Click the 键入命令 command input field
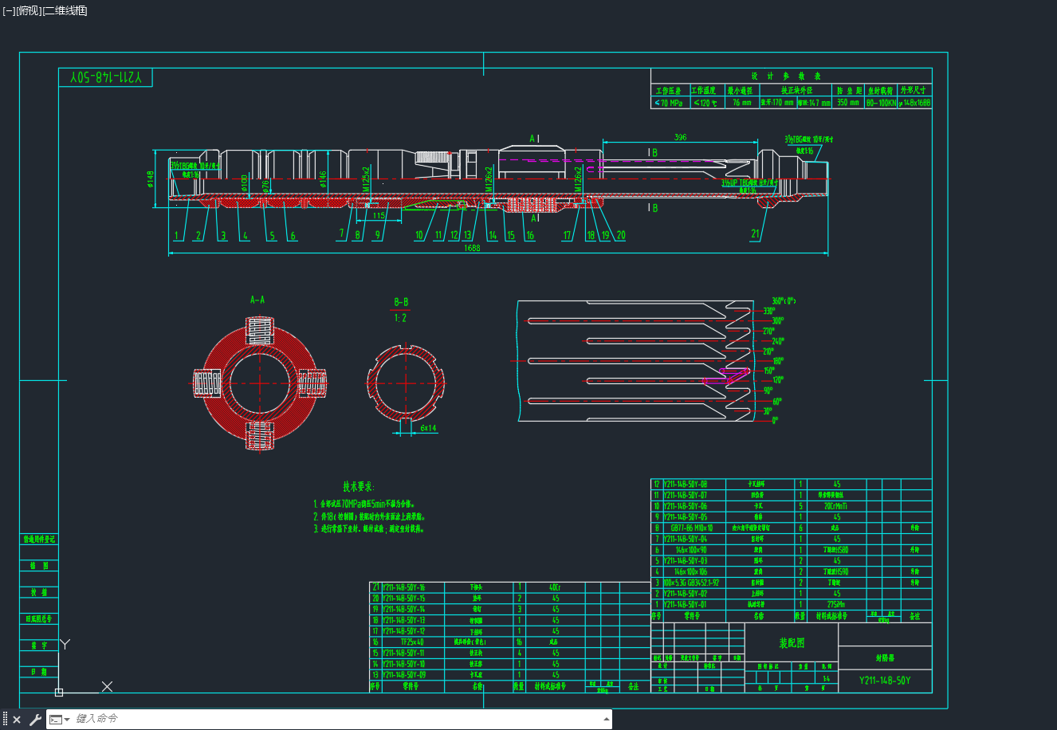The width and height of the screenshot is (1057, 730). pos(335,719)
